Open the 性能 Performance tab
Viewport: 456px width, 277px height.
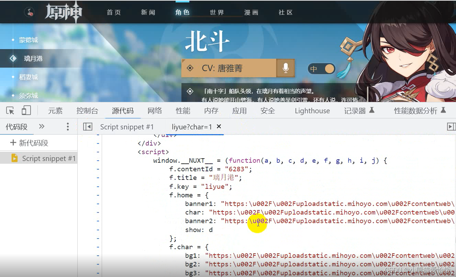[183, 111]
